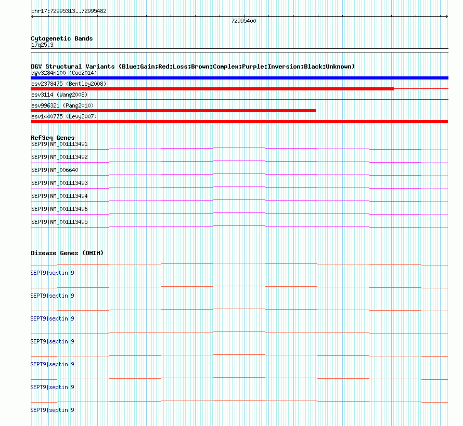Click the magenta line below the NM_001113491 label
The image size is (463, 426).
(239, 148)
